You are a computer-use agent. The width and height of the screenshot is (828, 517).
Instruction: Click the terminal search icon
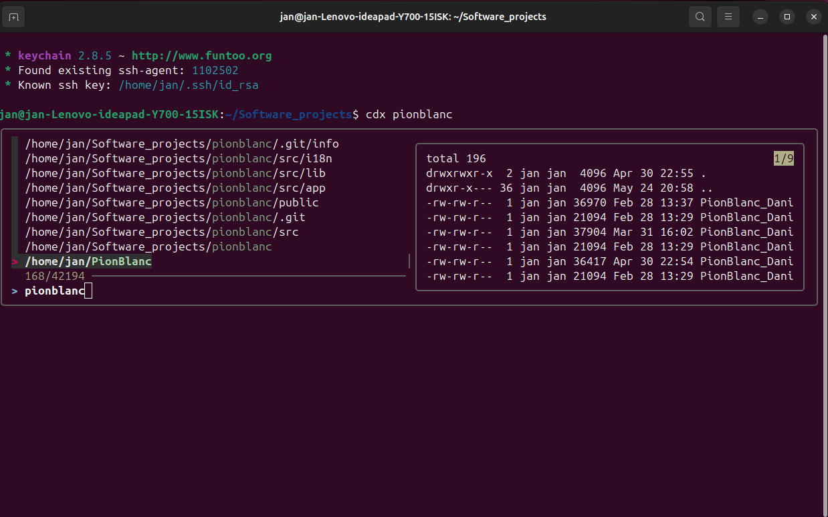tap(700, 17)
